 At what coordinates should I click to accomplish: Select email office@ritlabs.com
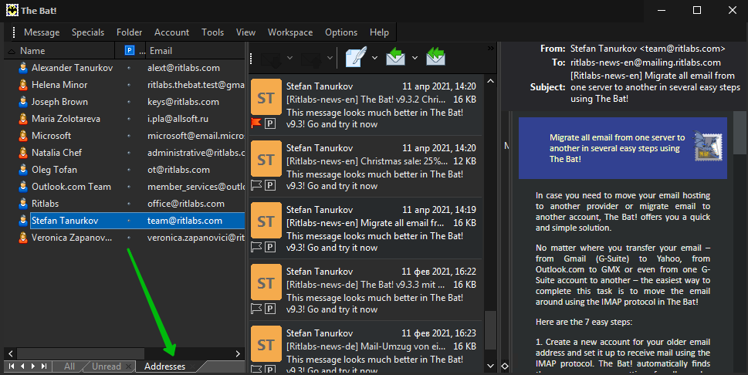[186, 204]
